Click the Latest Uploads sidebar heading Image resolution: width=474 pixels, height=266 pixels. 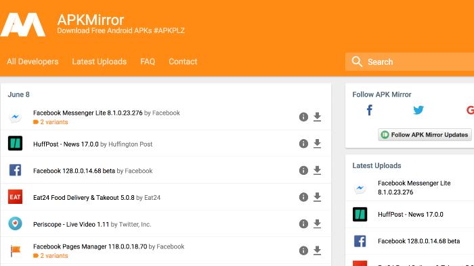376,165
